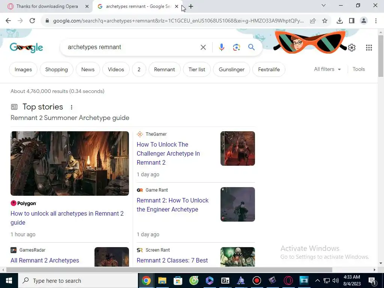Open Polygon unlock all archetypes article
Screen dimensions: 384x288
[x=67, y=218]
